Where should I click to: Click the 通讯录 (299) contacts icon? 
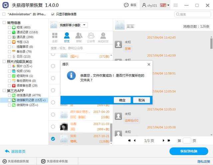[14, 37]
